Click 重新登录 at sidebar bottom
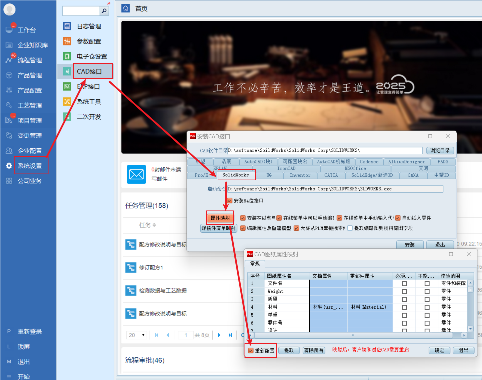This screenshot has width=482, height=380. [29, 331]
